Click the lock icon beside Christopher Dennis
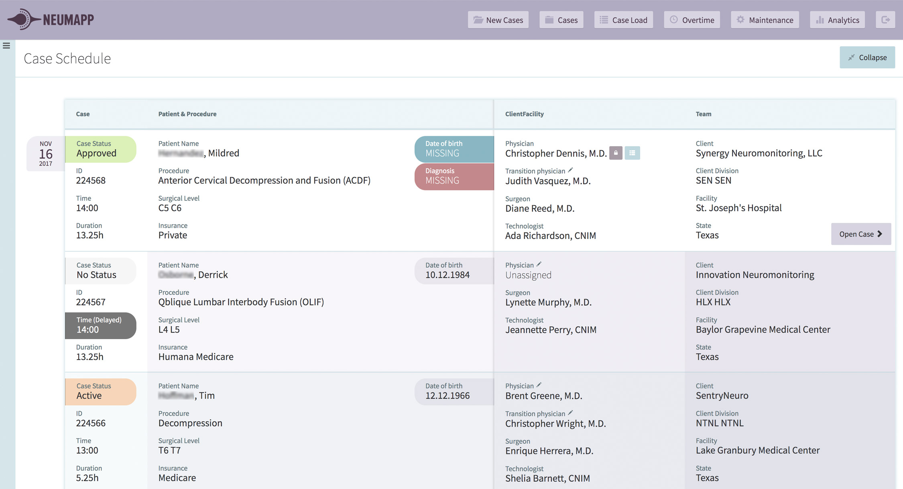 coord(616,153)
